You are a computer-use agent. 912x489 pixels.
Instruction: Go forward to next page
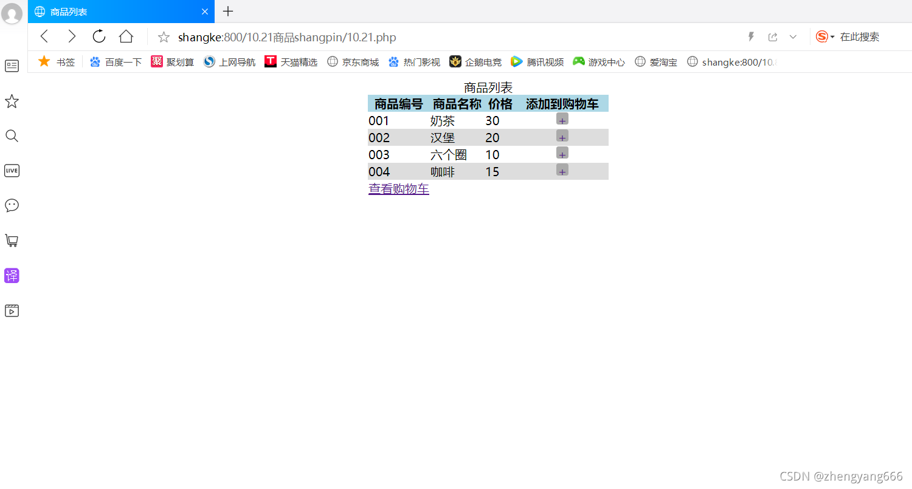click(x=72, y=36)
